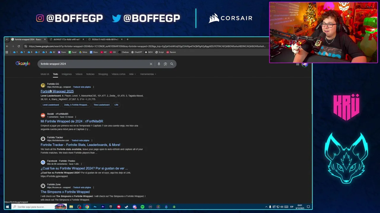
Task: Open ¿Cual fue su Fortnite Wrapped 2024 link
Action: pos(84,168)
